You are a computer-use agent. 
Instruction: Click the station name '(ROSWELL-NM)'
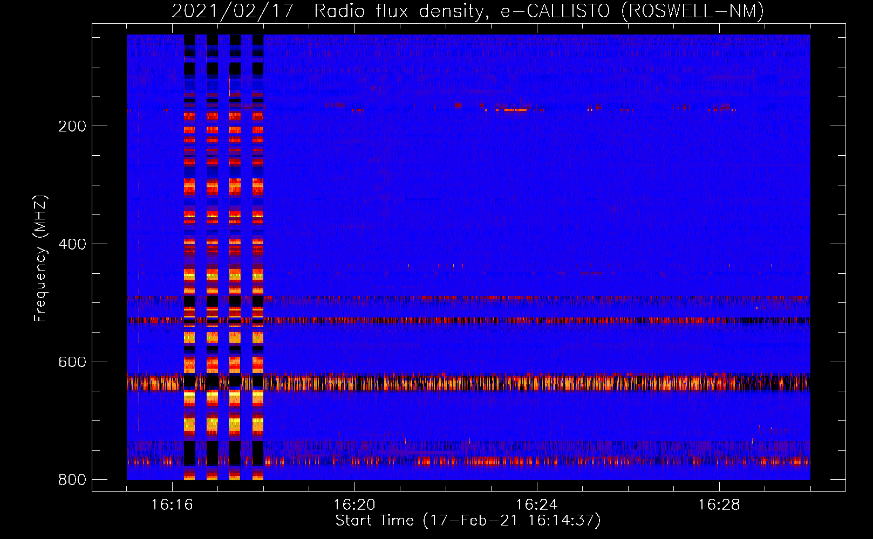click(693, 11)
